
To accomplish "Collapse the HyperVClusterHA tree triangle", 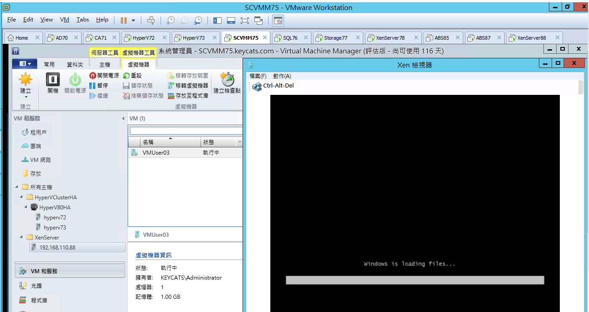I will point(21,197).
